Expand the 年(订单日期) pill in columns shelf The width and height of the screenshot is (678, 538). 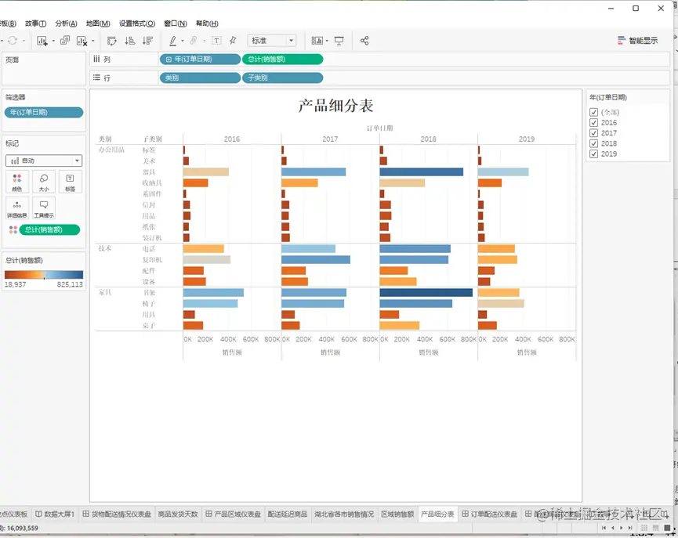(169, 60)
